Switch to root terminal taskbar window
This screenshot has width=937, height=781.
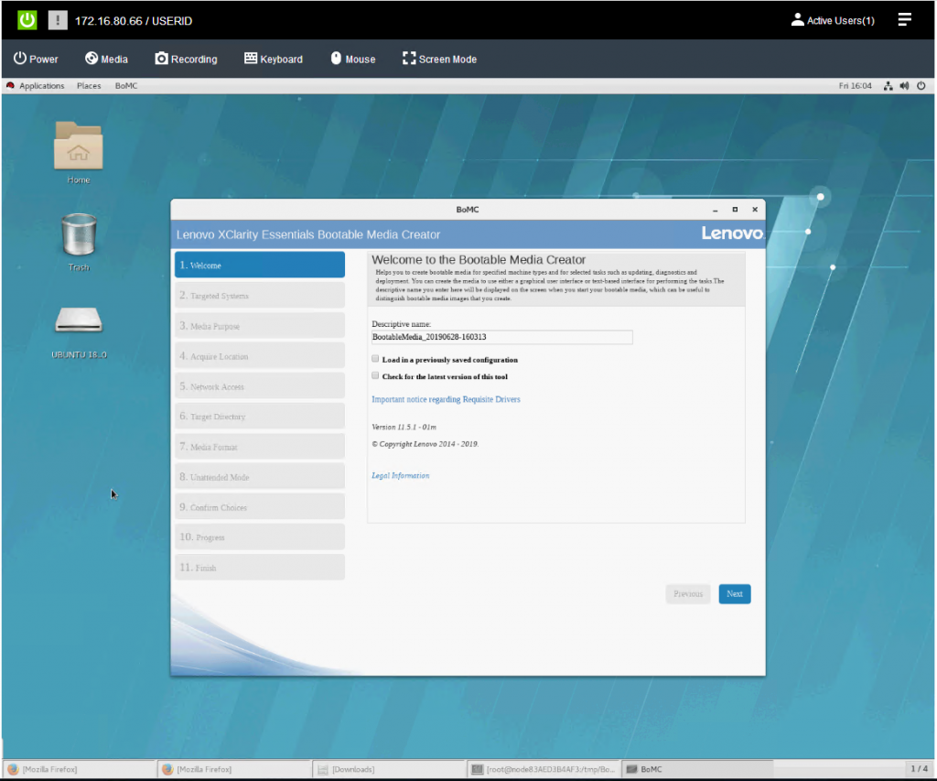click(544, 769)
